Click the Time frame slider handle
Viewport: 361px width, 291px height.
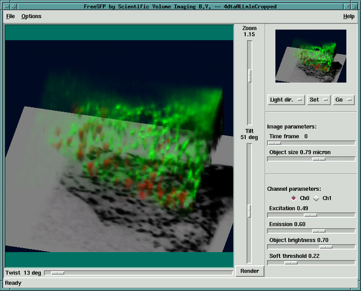(275, 143)
